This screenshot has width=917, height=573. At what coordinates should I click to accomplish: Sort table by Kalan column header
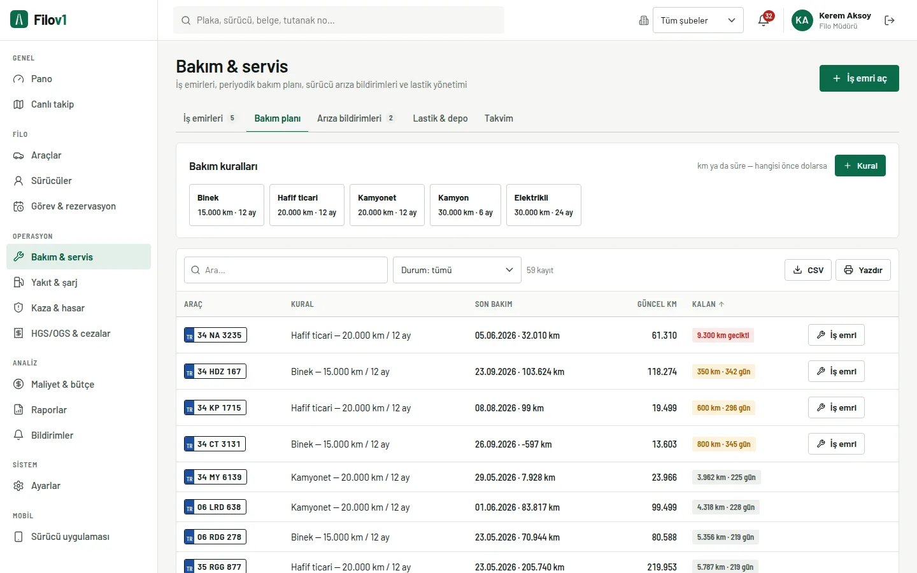(708, 304)
